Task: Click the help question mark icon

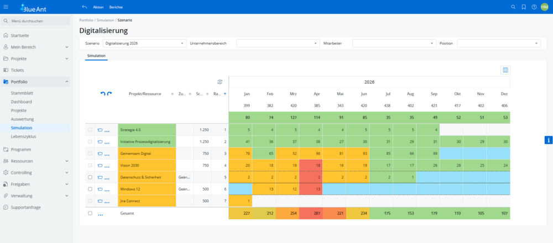Action: point(534,7)
